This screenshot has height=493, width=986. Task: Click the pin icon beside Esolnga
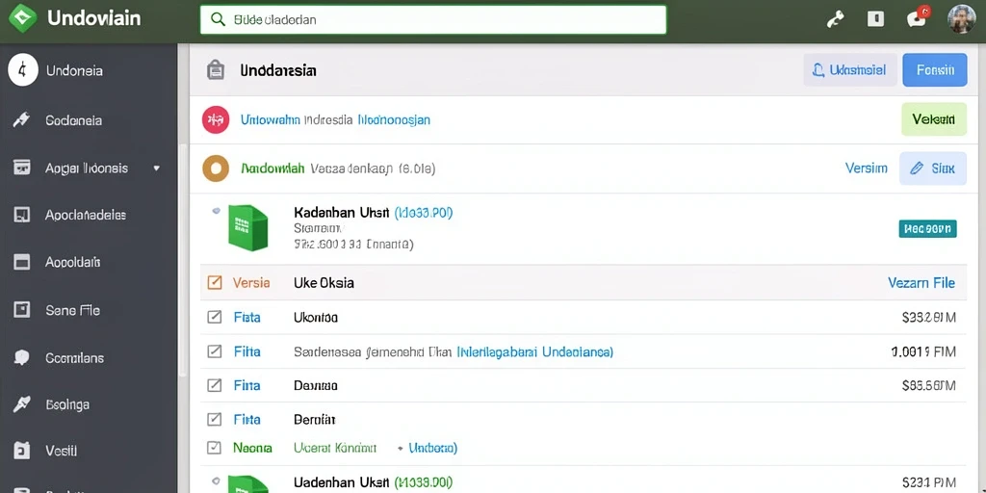tap(22, 404)
